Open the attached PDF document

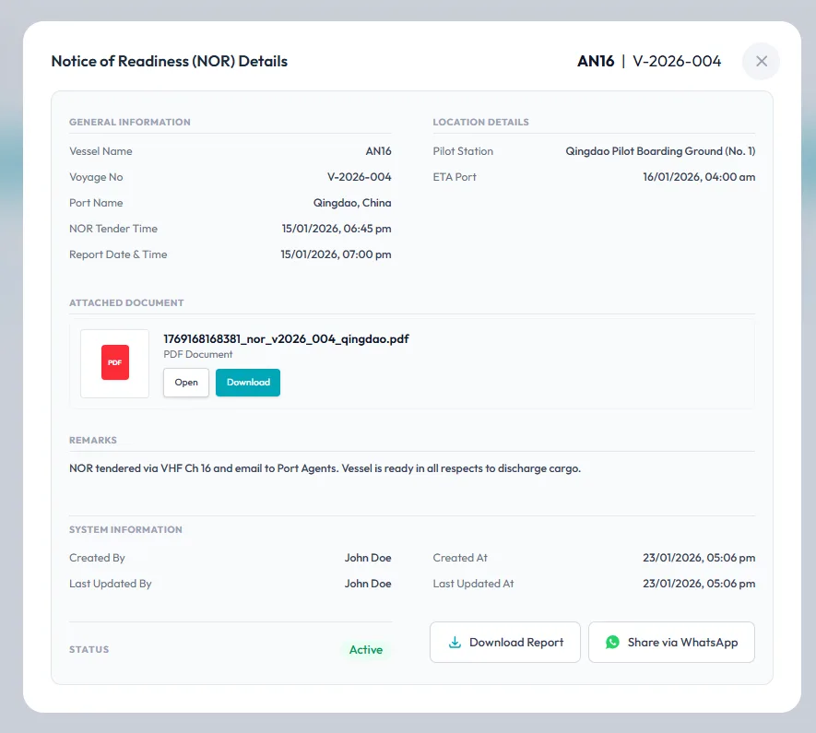(186, 383)
